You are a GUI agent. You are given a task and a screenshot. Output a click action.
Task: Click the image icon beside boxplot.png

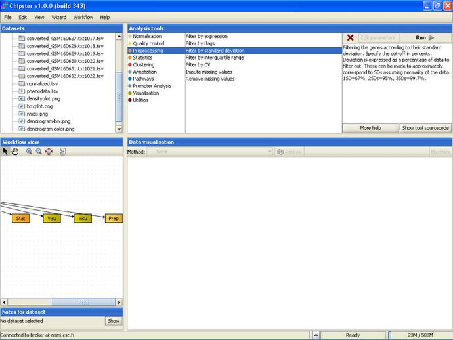(x=22, y=106)
